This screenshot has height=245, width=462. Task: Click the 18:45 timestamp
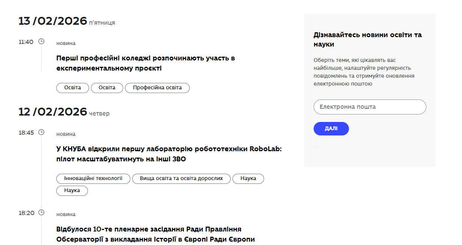click(26, 132)
